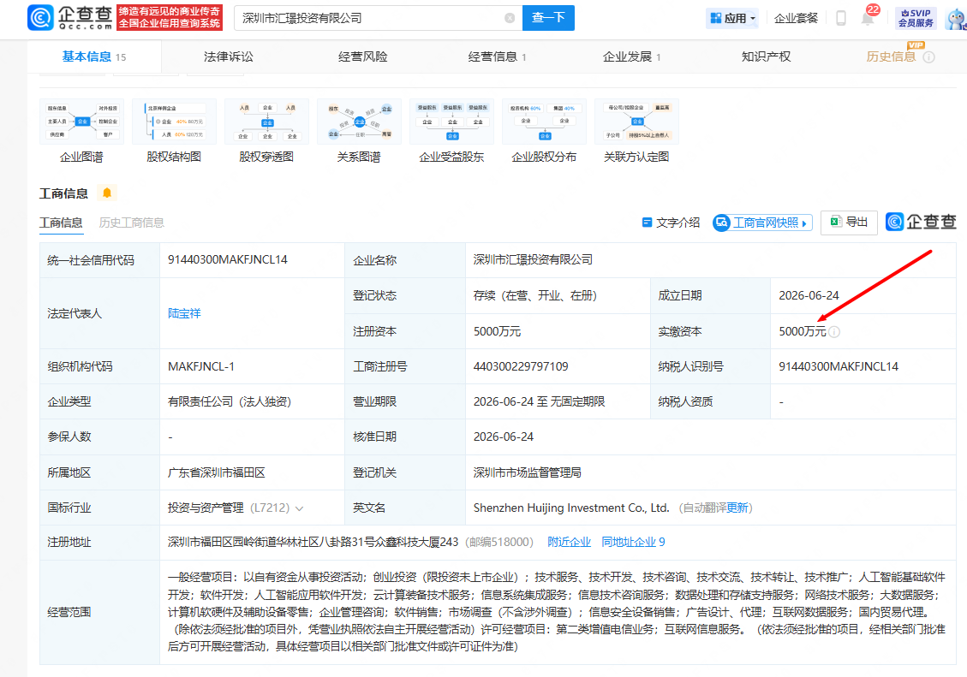Open the 同地址企业 9 link
Image resolution: width=967 pixels, height=677 pixels.
(x=633, y=542)
